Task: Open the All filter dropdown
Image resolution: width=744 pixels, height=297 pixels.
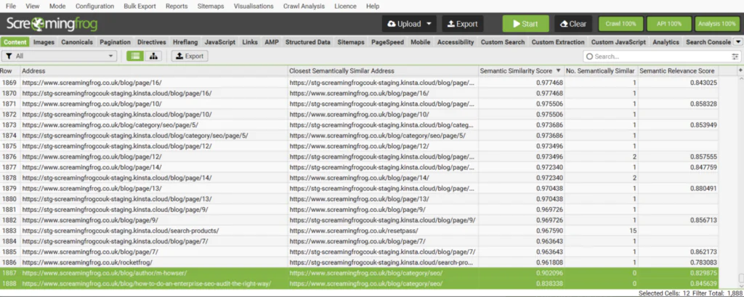Action: pos(60,56)
